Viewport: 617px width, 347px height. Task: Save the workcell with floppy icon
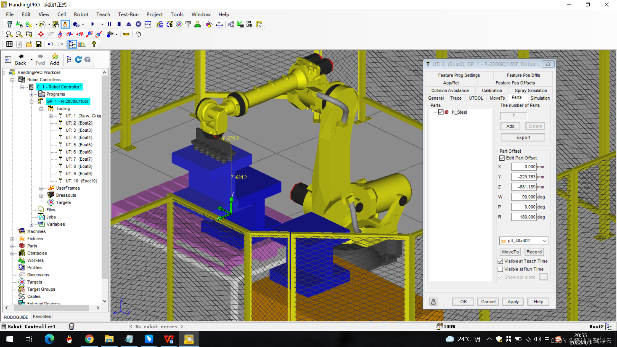(x=39, y=44)
